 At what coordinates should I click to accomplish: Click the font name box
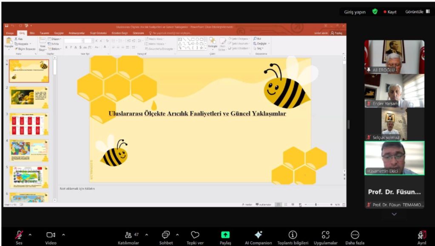point(74,41)
